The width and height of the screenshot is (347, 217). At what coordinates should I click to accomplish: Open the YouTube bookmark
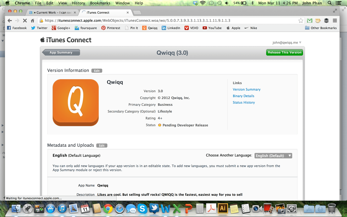pyautogui.click(x=212, y=28)
